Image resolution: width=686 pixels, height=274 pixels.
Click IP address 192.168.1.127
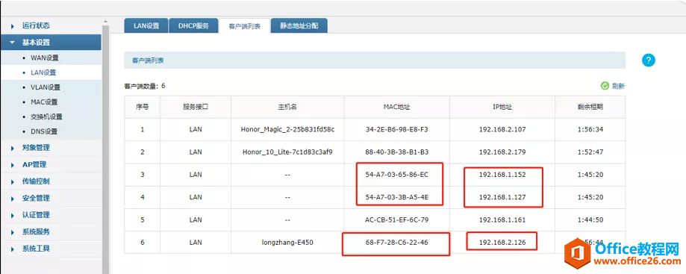(x=502, y=197)
